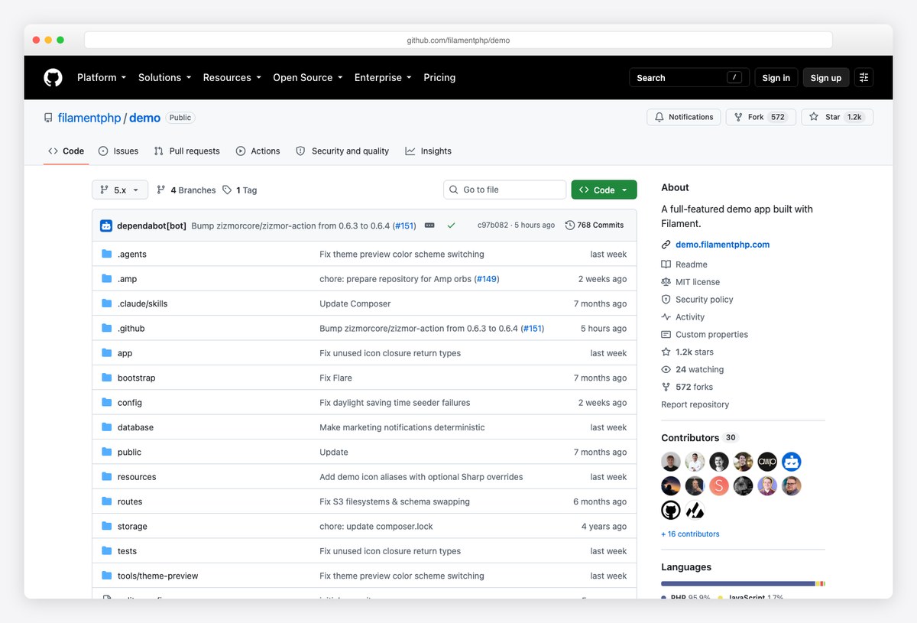The width and height of the screenshot is (917, 623).
Task: Open Custom properties link
Action: (x=711, y=335)
